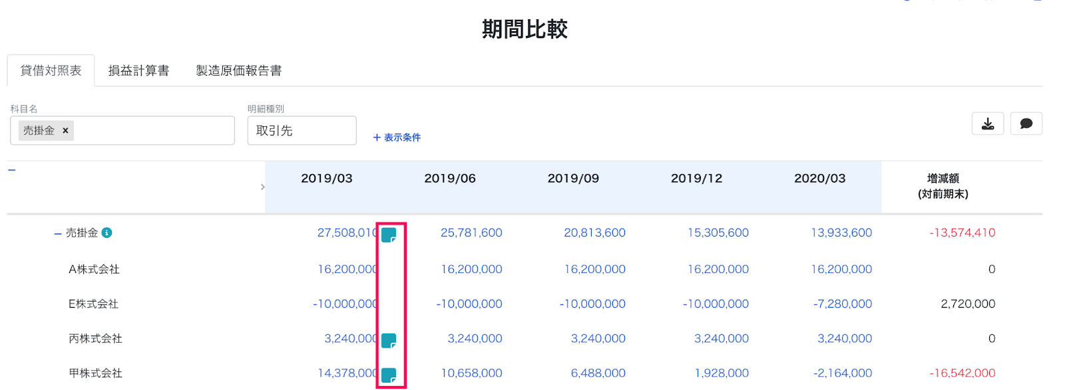Open E株式会社 2019/09 value -10,000,000
Viewport: 1065px width, 390px height.
(592, 304)
